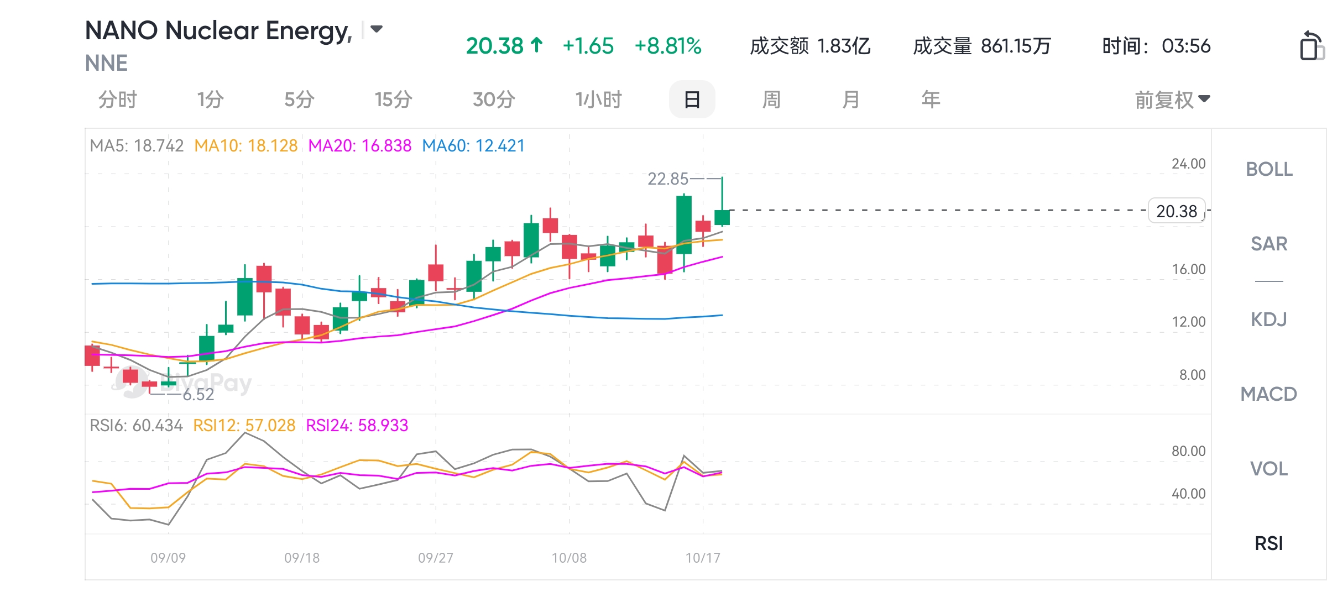Click the 80.00 RSI axis label
Viewport: 1327px width, 597px height.
[x=1189, y=451]
